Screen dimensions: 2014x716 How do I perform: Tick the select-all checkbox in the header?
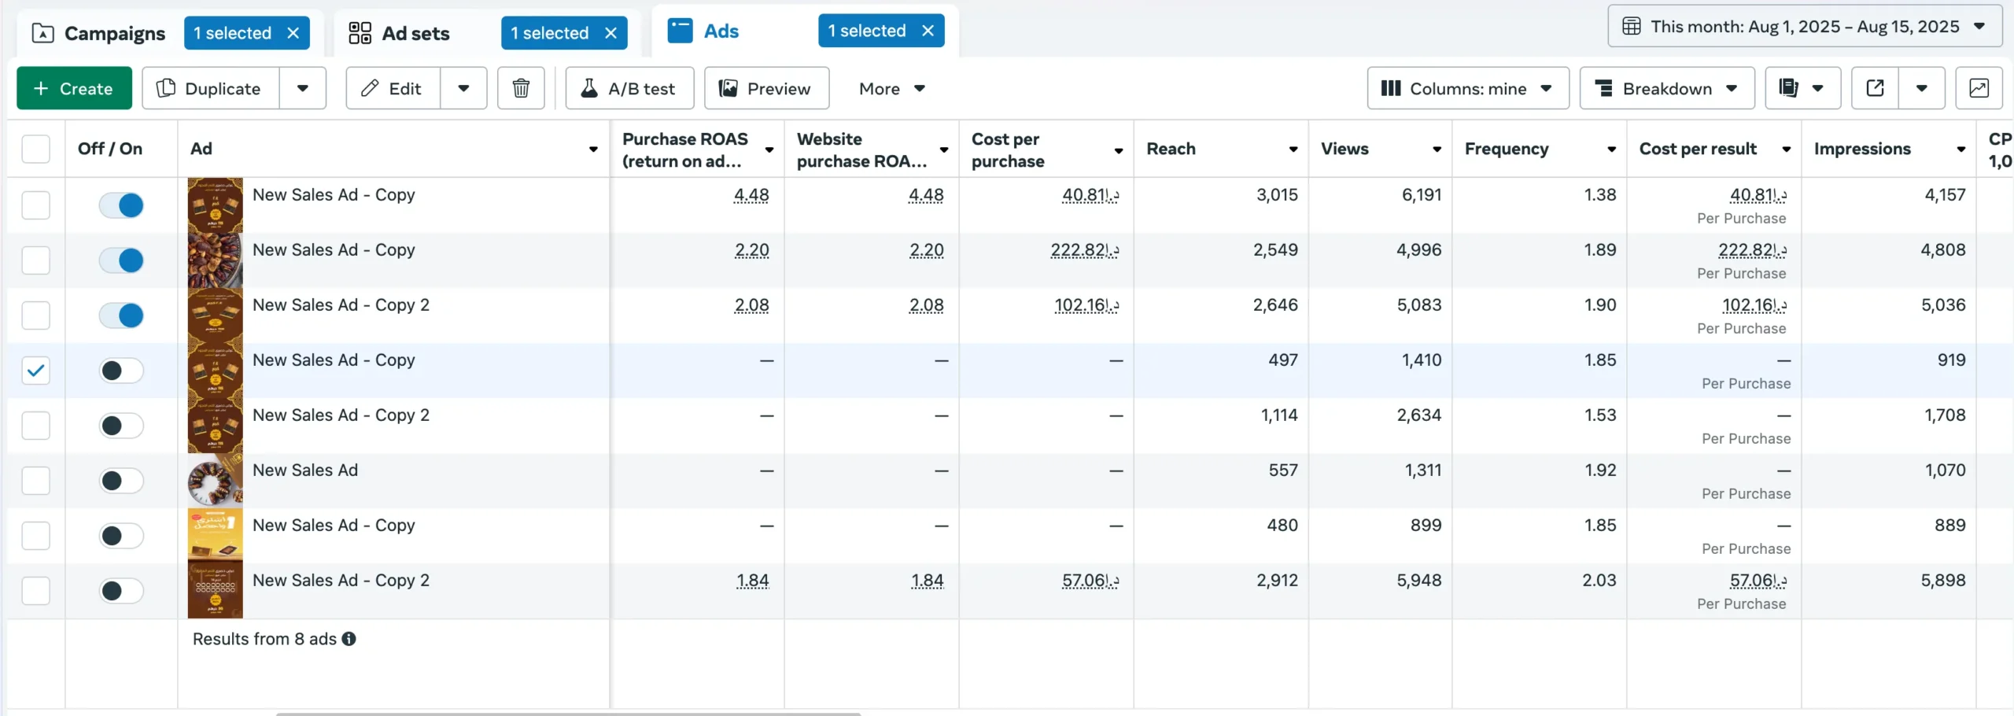click(x=36, y=149)
